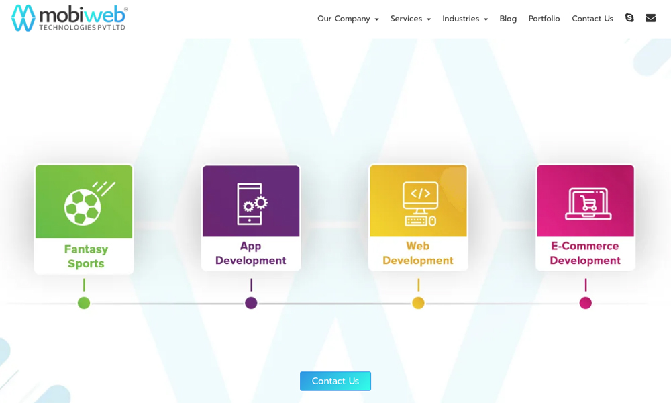Image resolution: width=671 pixels, height=403 pixels.
Task: Click the yellow Web Development monitor icon
Action: click(x=418, y=201)
